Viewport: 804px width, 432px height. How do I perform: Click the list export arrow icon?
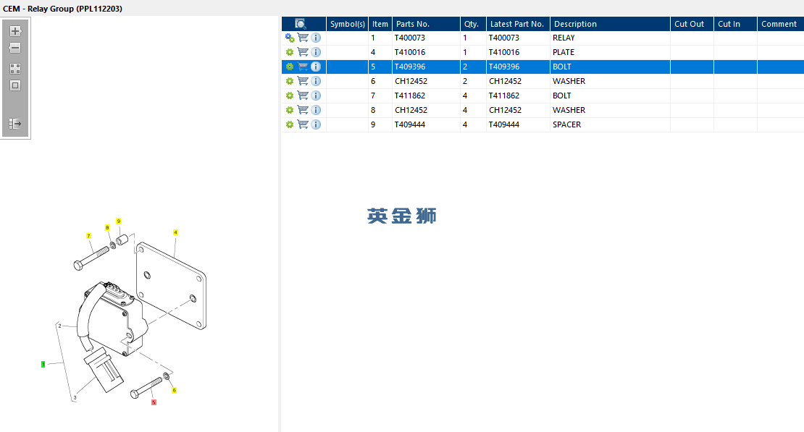tap(15, 124)
